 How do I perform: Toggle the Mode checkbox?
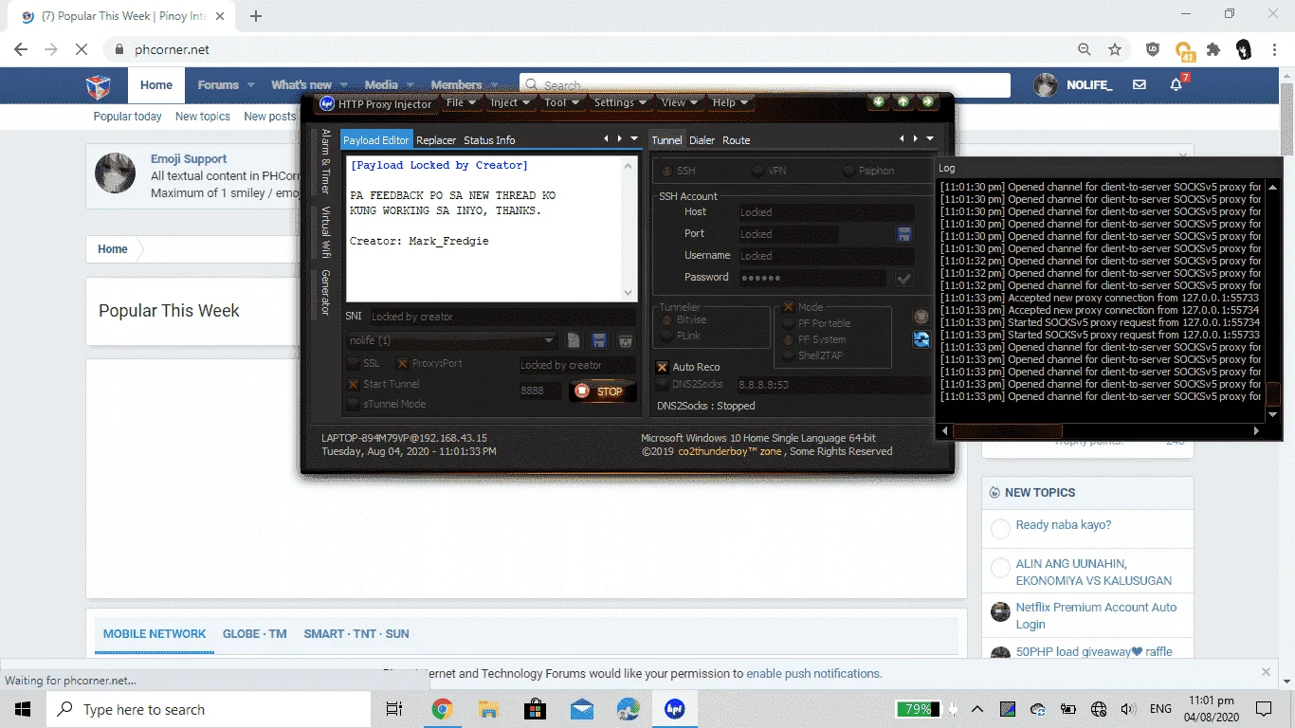click(x=788, y=307)
